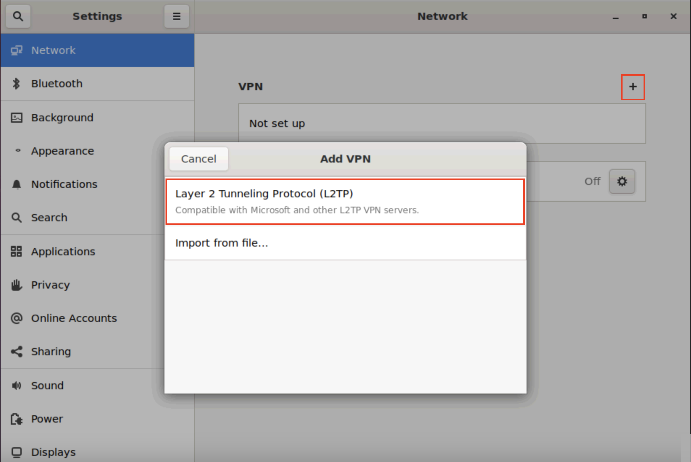
Task: Click the Sound speaker icon
Action: click(x=17, y=386)
